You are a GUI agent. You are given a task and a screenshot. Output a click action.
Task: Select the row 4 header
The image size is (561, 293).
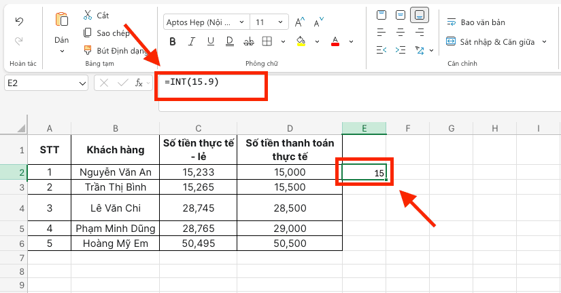[x=14, y=208]
